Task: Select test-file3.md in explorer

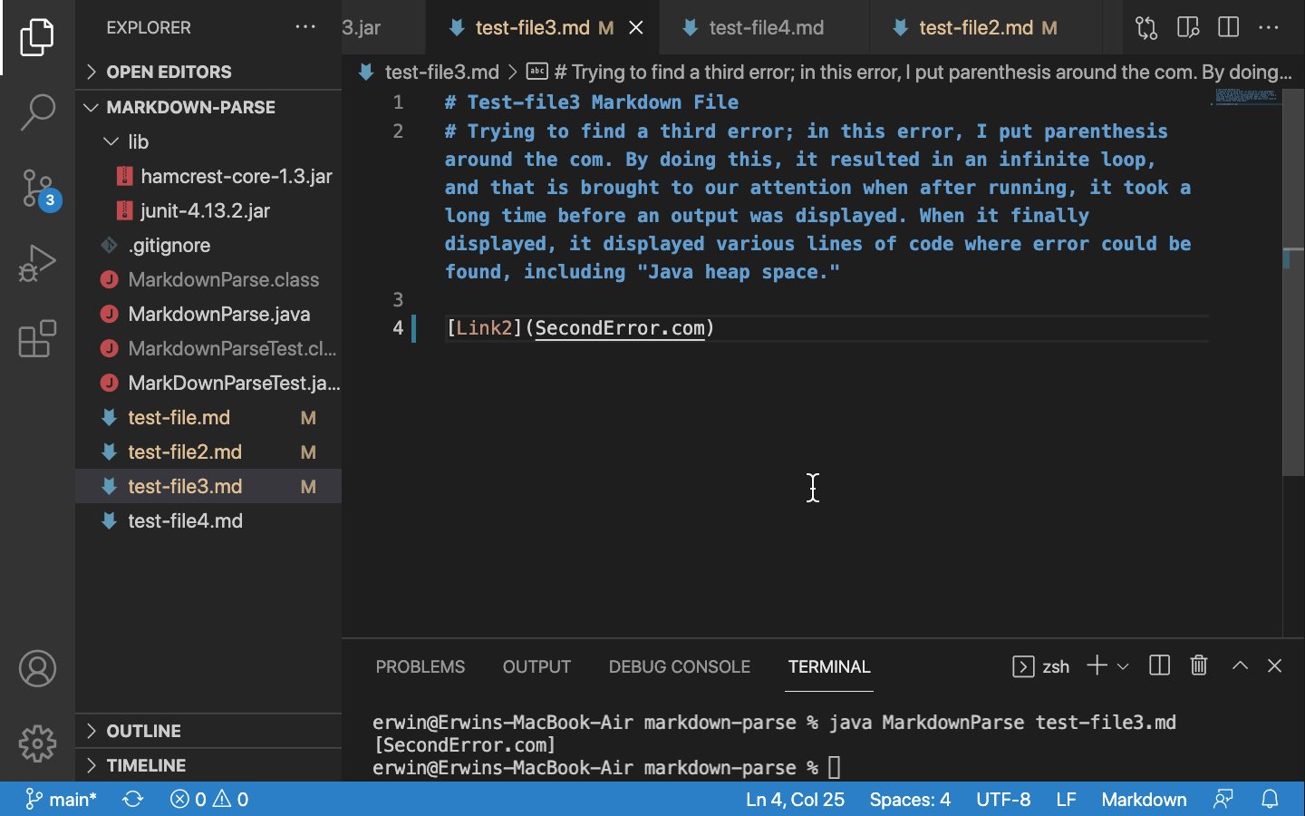Action: coord(208,486)
